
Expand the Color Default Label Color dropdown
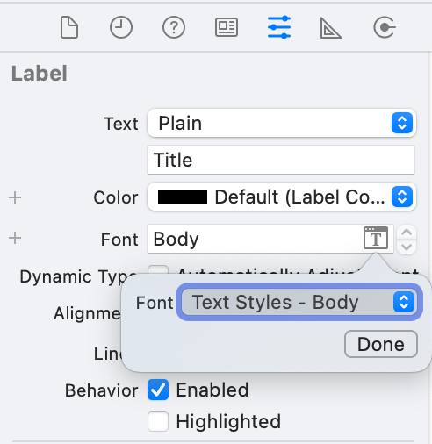[x=282, y=197]
